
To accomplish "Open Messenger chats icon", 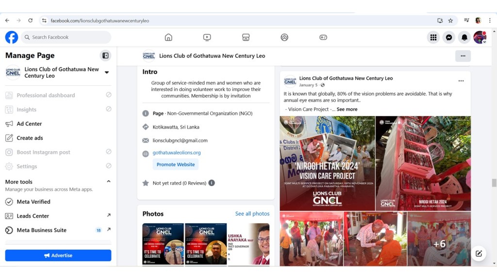I will tap(449, 37).
